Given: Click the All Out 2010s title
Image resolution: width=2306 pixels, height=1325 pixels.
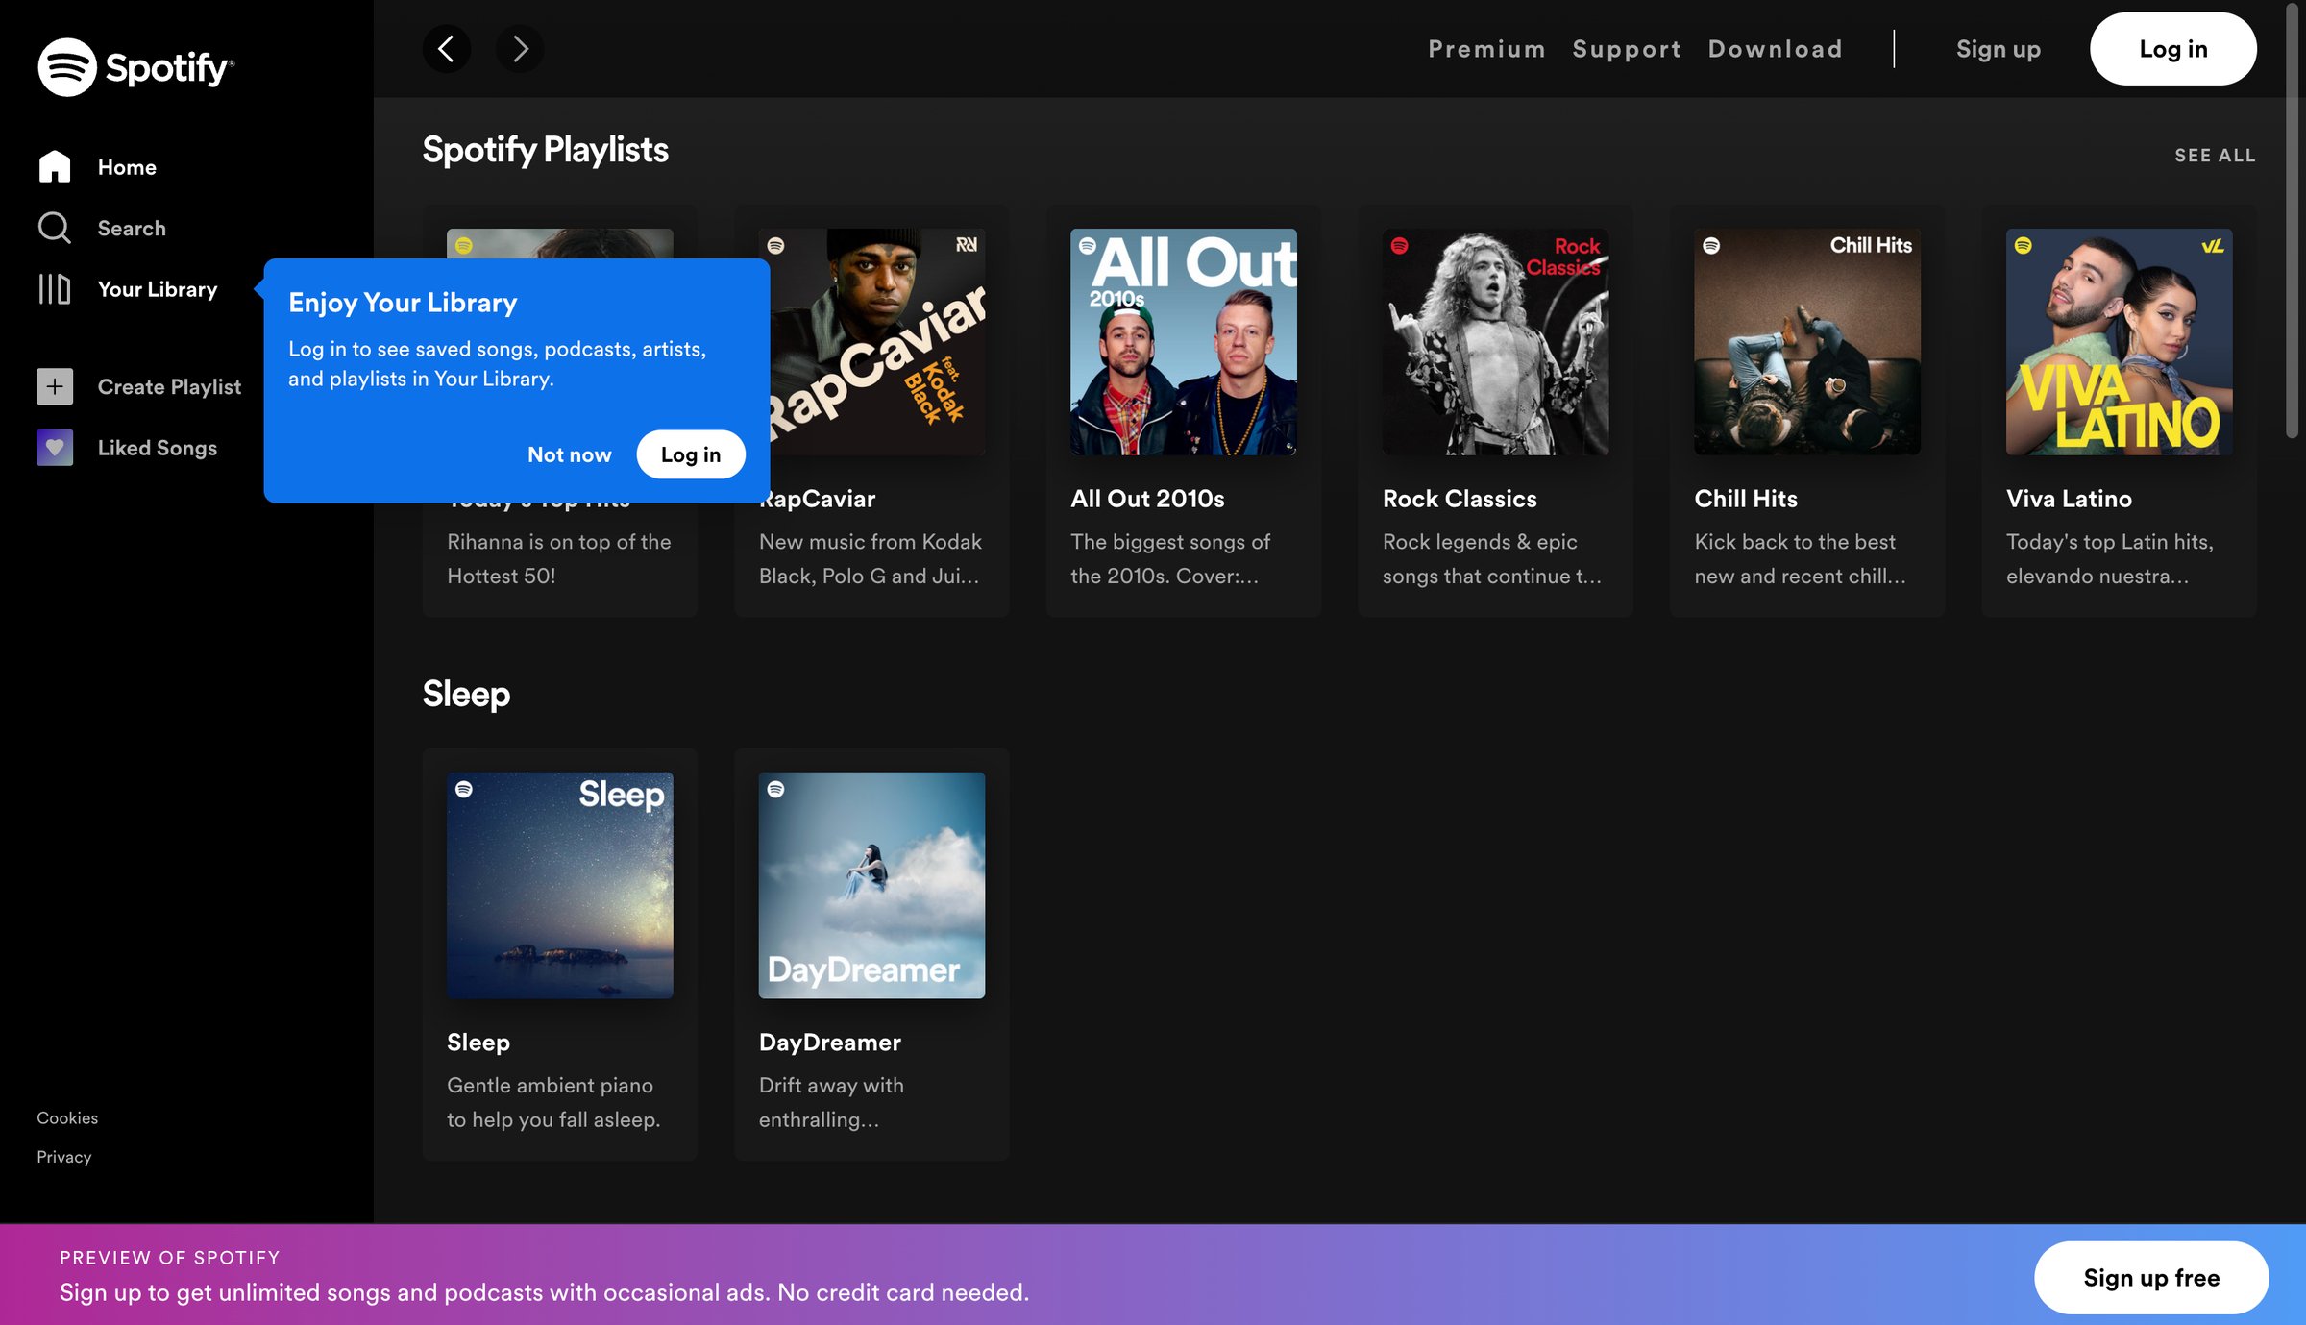Looking at the screenshot, I should (1147, 499).
